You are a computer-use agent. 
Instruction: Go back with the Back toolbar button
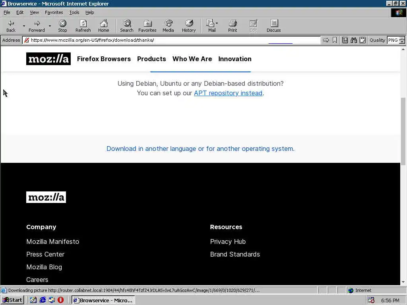(11, 26)
